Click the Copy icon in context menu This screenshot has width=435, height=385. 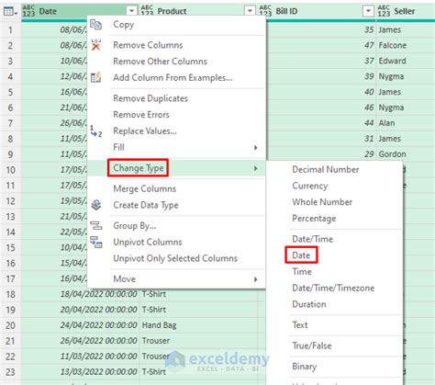(96, 25)
